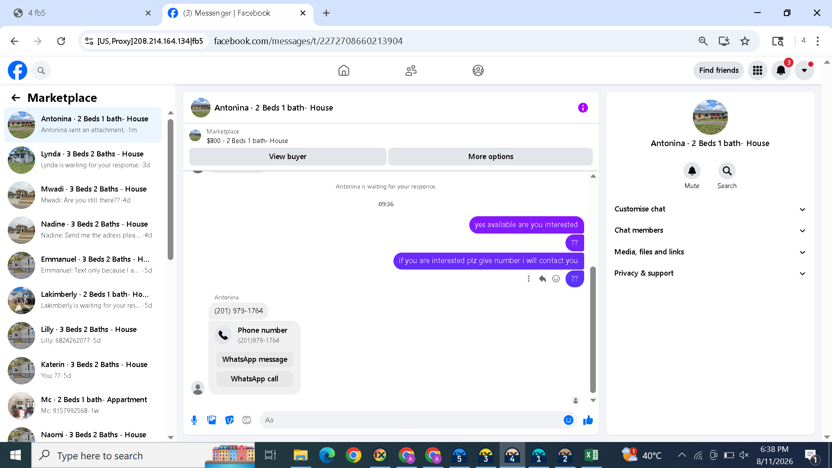
Task: Click Antonina's large profile thumbnail in info panel
Action: [x=710, y=117]
